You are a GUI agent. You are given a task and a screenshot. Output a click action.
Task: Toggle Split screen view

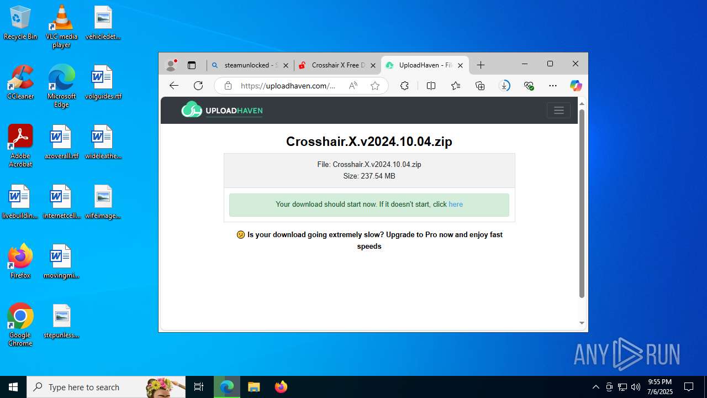[x=431, y=86]
